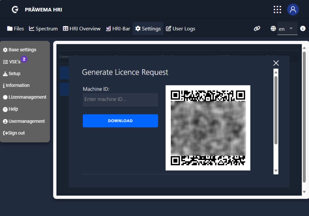
Task: Go to the HRI-Bar tab
Action: (118, 29)
